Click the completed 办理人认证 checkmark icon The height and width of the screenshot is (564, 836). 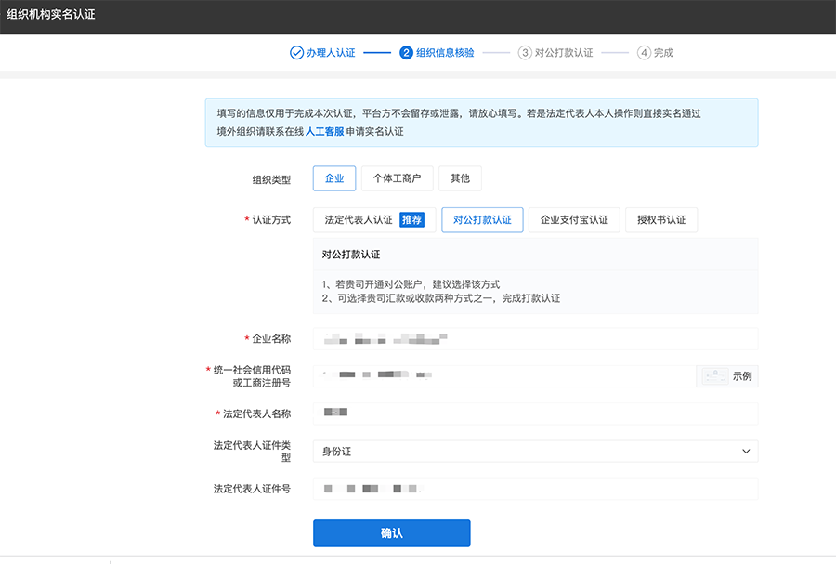(x=296, y=52)
